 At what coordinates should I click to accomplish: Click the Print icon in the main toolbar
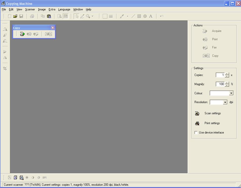click(32, 16)
